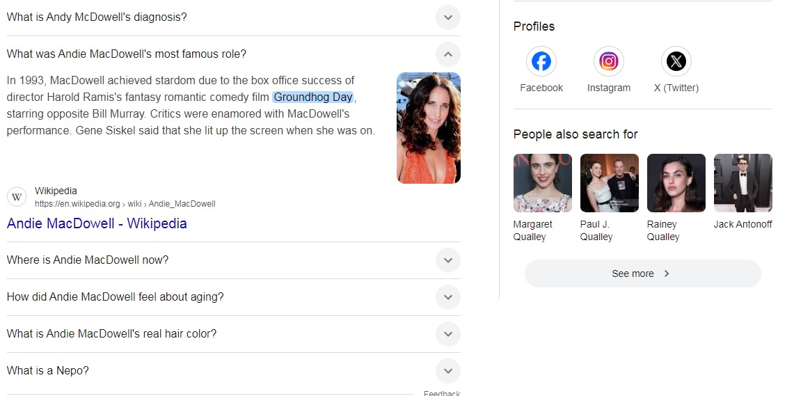Image resolution: width=794 pixels, height=396 pixels.
Task: Click 'What is Andie MacDowell's real hair color?' text
Action: [x=111, y=334]
